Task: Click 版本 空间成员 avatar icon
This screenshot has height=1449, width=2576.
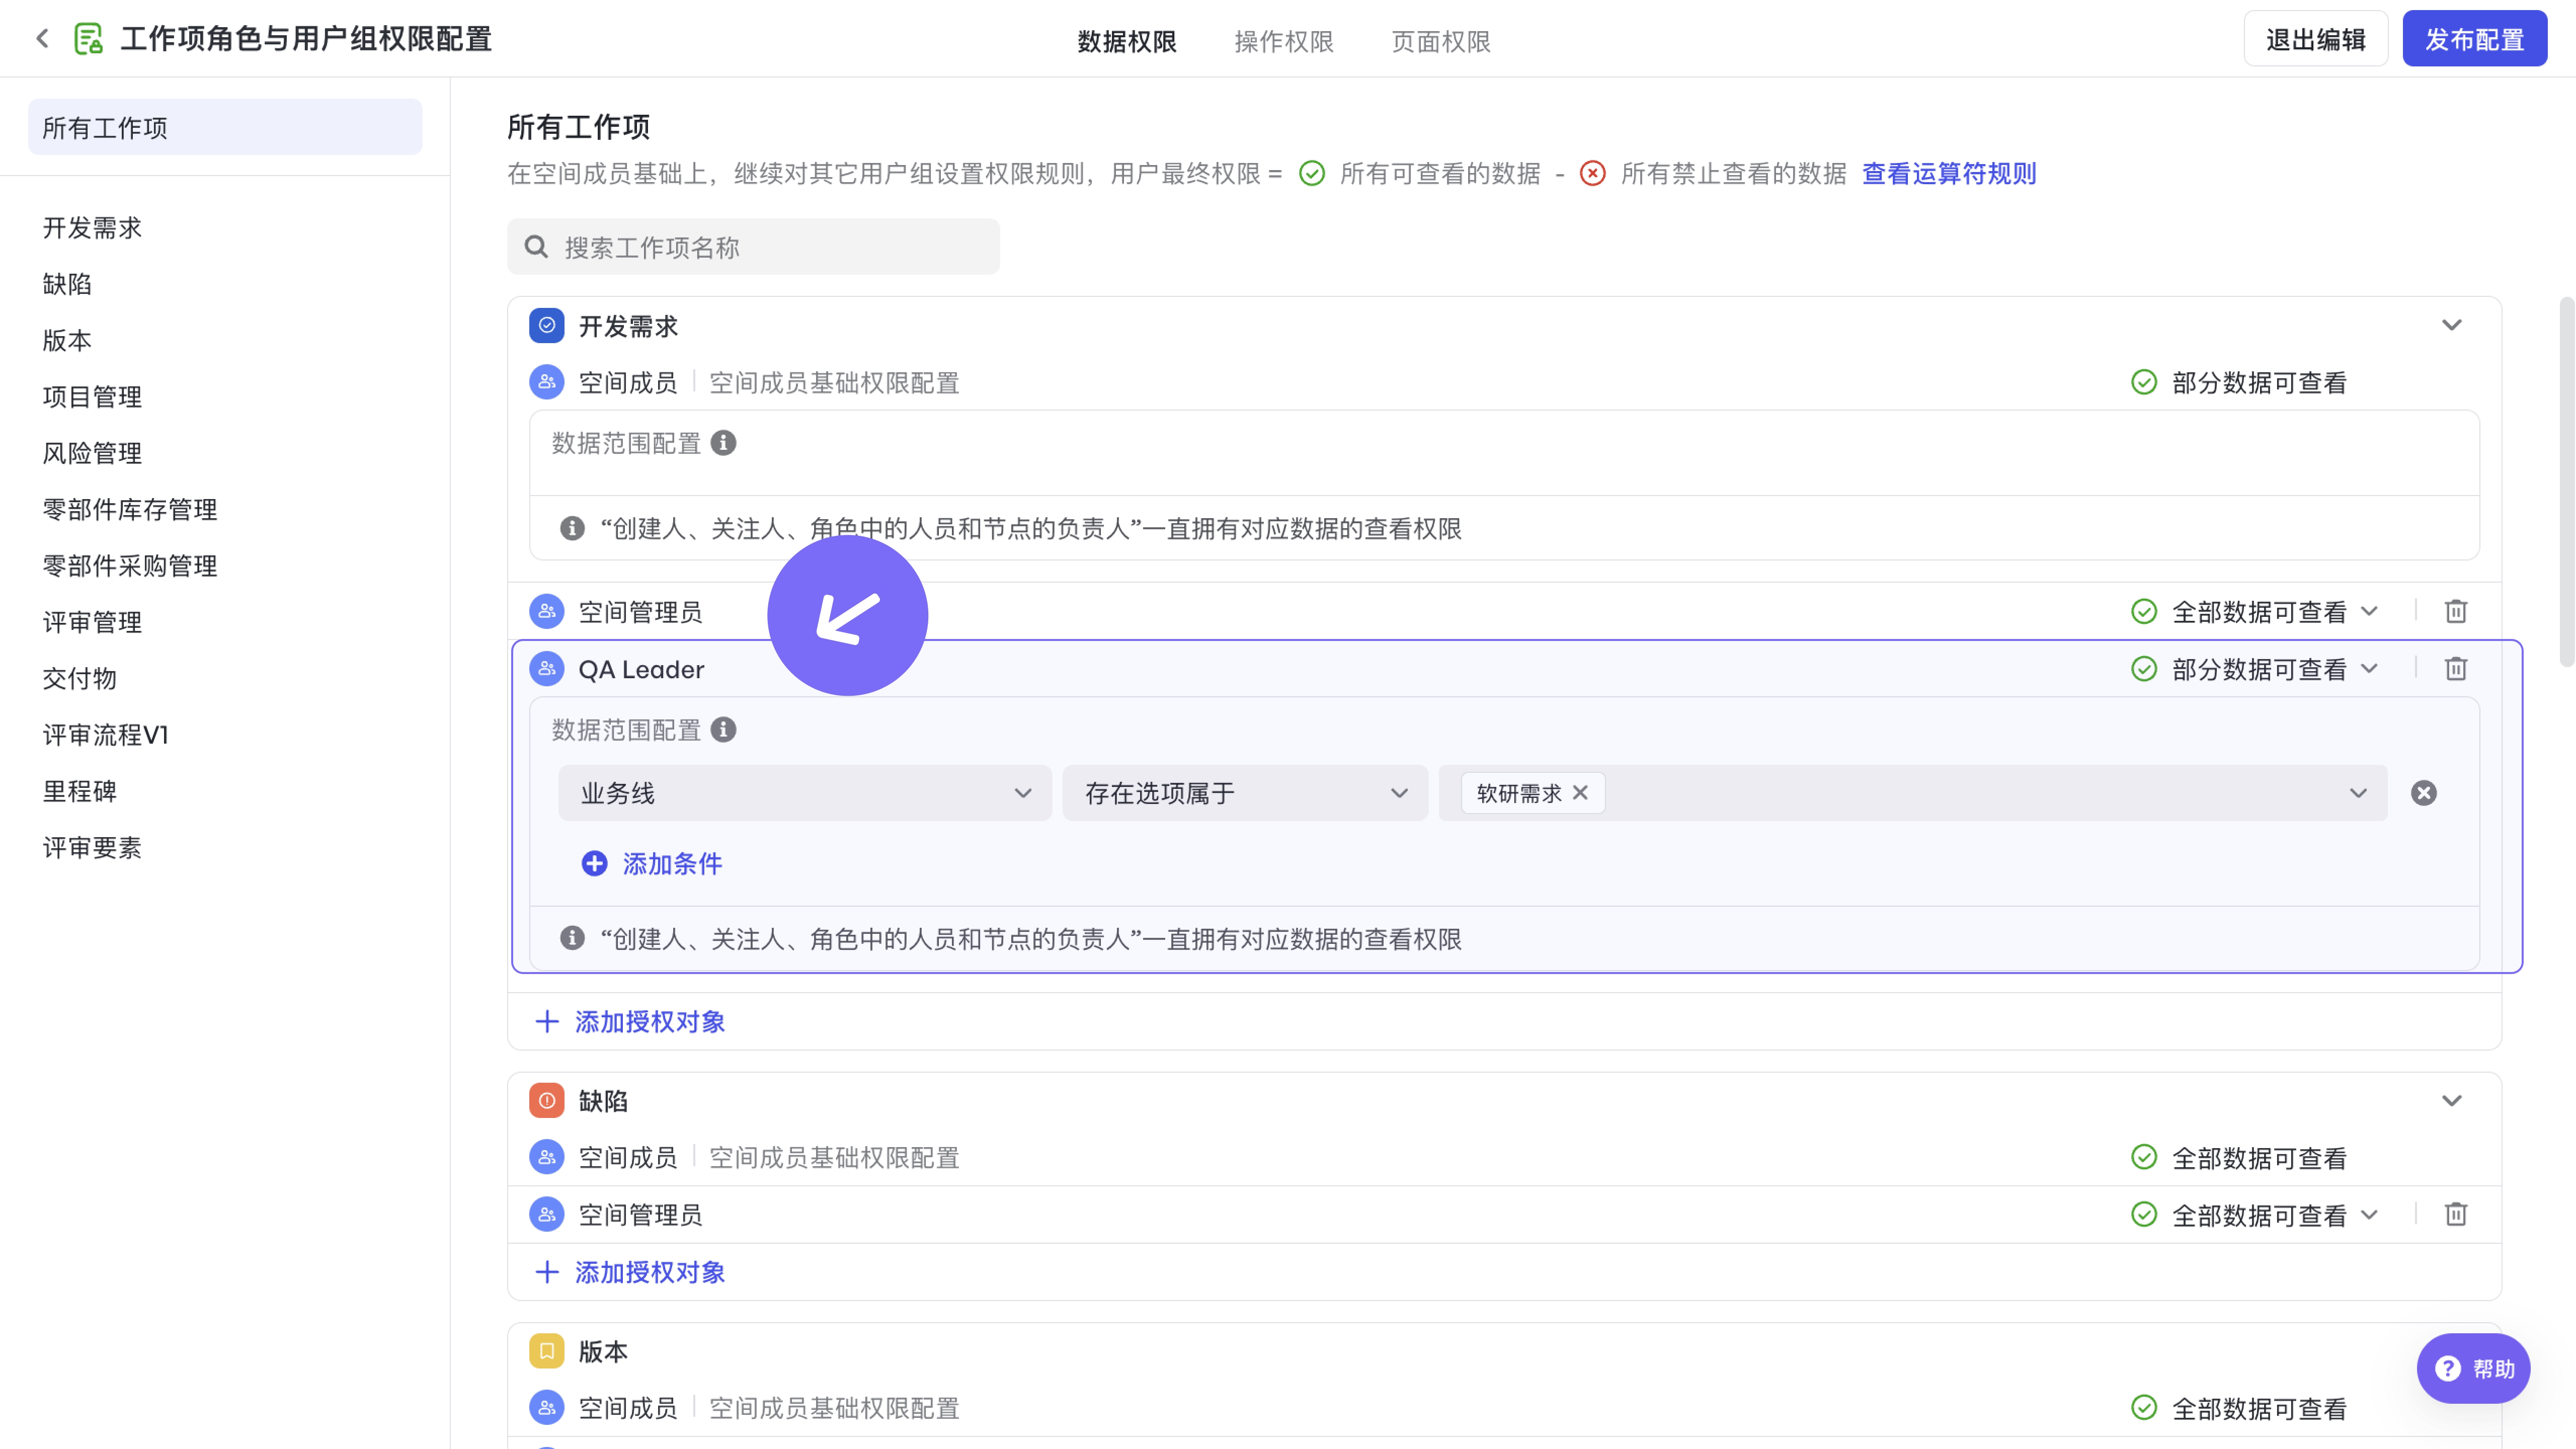Action: click(547, 1408)
